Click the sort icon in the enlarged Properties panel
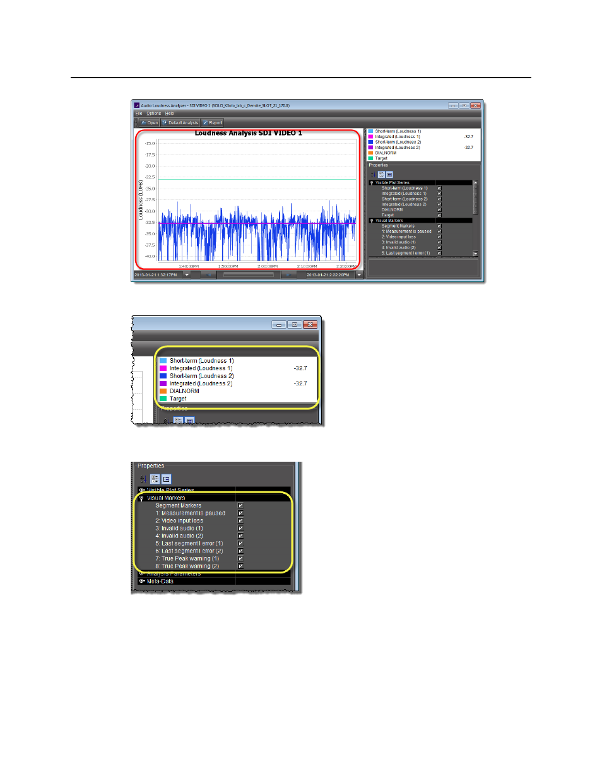Image resolution: width=602 pixels, height=779 pixels. 143,479
